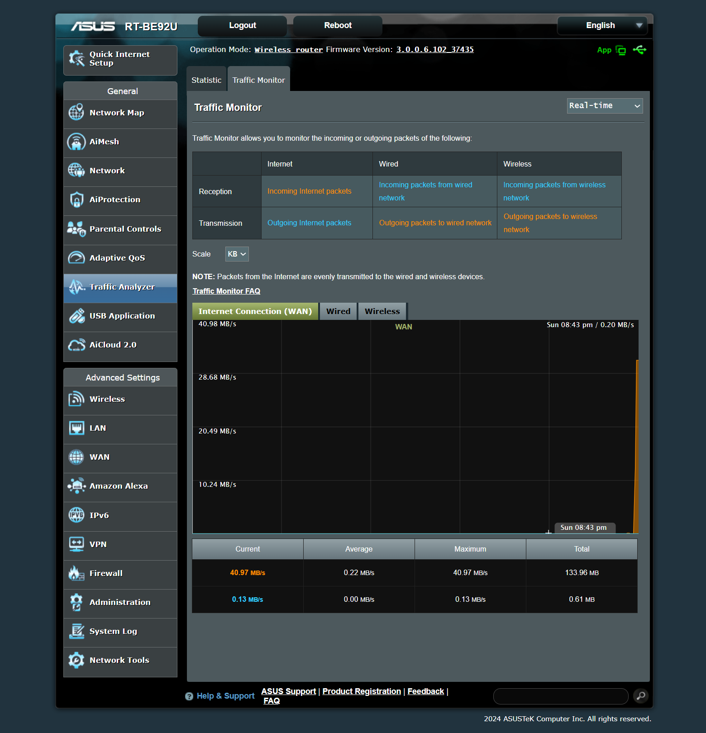This screenshot has height=733, width=706.
Task: Click the footer search input field
Action: (x=561, y=696)
